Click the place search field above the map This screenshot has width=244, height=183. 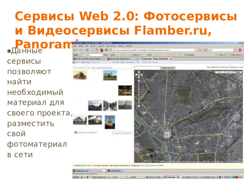(147, 68)
